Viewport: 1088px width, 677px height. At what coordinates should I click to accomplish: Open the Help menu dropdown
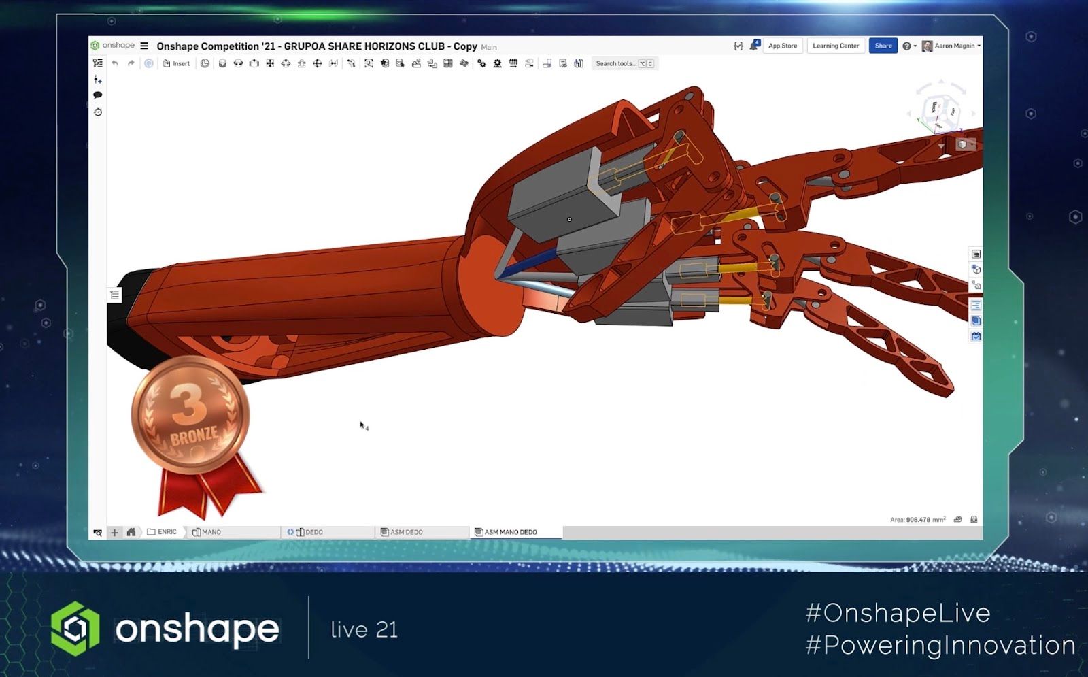[909, 46]
